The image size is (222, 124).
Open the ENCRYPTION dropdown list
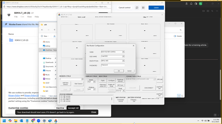tap(113, 61)
